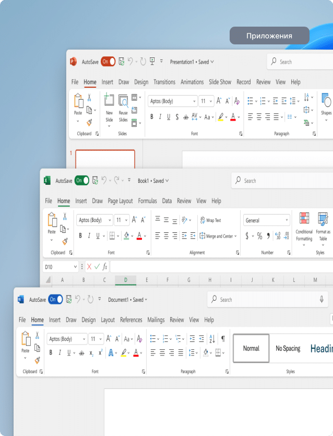Image resolution: width=333 pixels, height=436 pixels.
Task: Click Excel cancel formula X icon
Action: click(x=89, y=267)
